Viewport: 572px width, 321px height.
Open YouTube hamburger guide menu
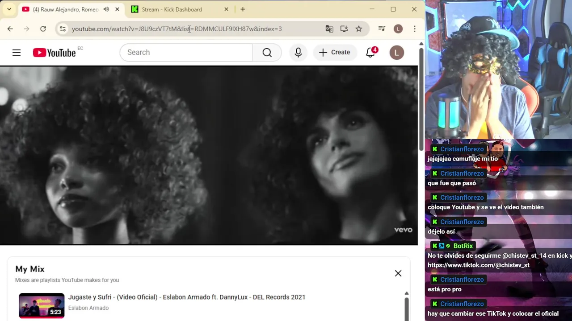pyautogui.click(x=17, y=53)
